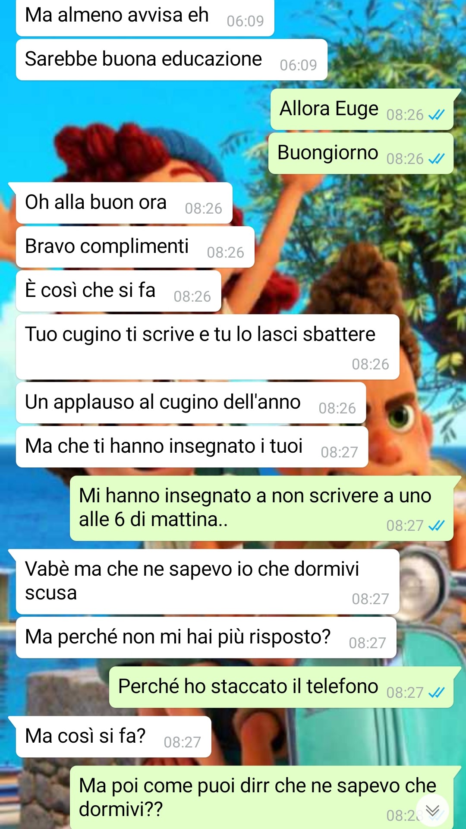Tap 'Ma poi come puoi dirr' sent message
Image resolution: width=466 pixels, height=829 pixels.
pos(262,797)
